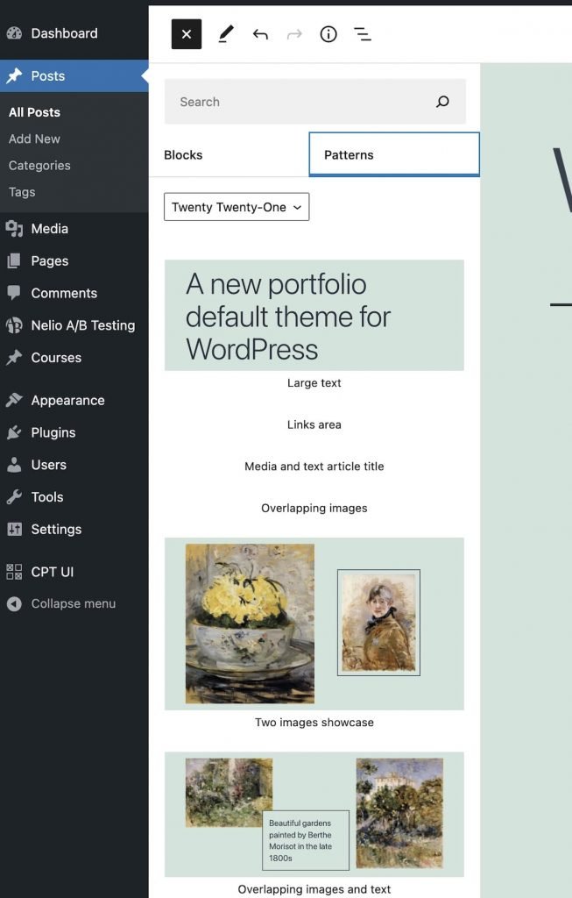Screen dimensions: 572x898
Task: Open Add New post link
Action: click(34, 139)
